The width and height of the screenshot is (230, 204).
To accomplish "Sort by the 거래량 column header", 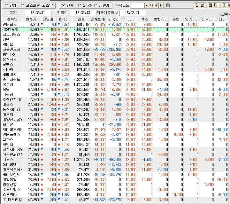I will coord(80,19).
